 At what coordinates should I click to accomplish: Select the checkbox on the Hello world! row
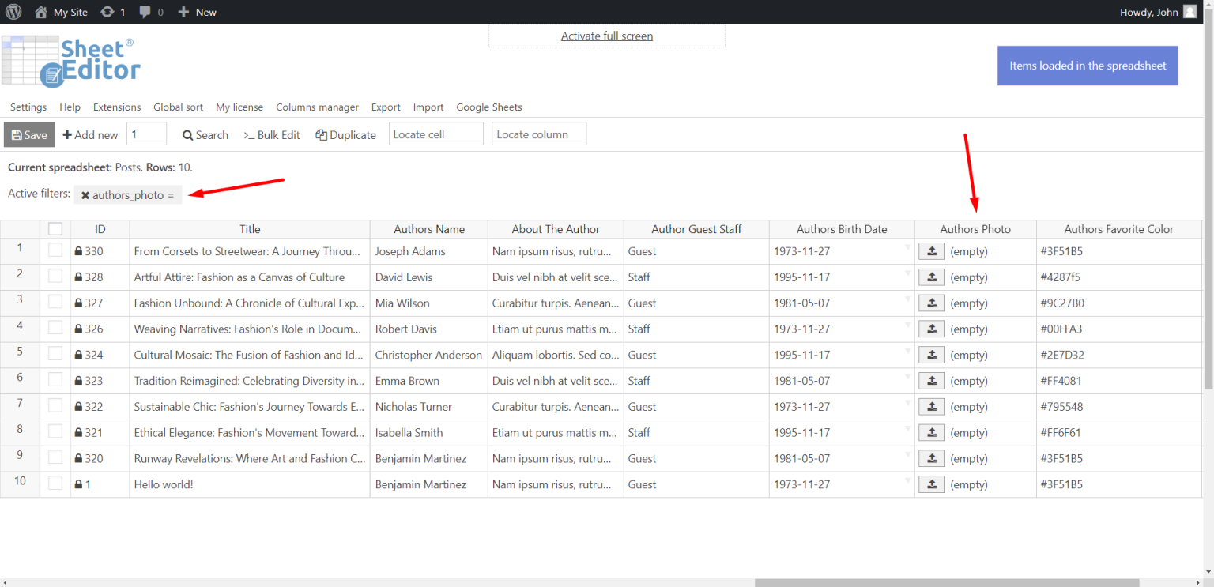[x=55, y=484]
